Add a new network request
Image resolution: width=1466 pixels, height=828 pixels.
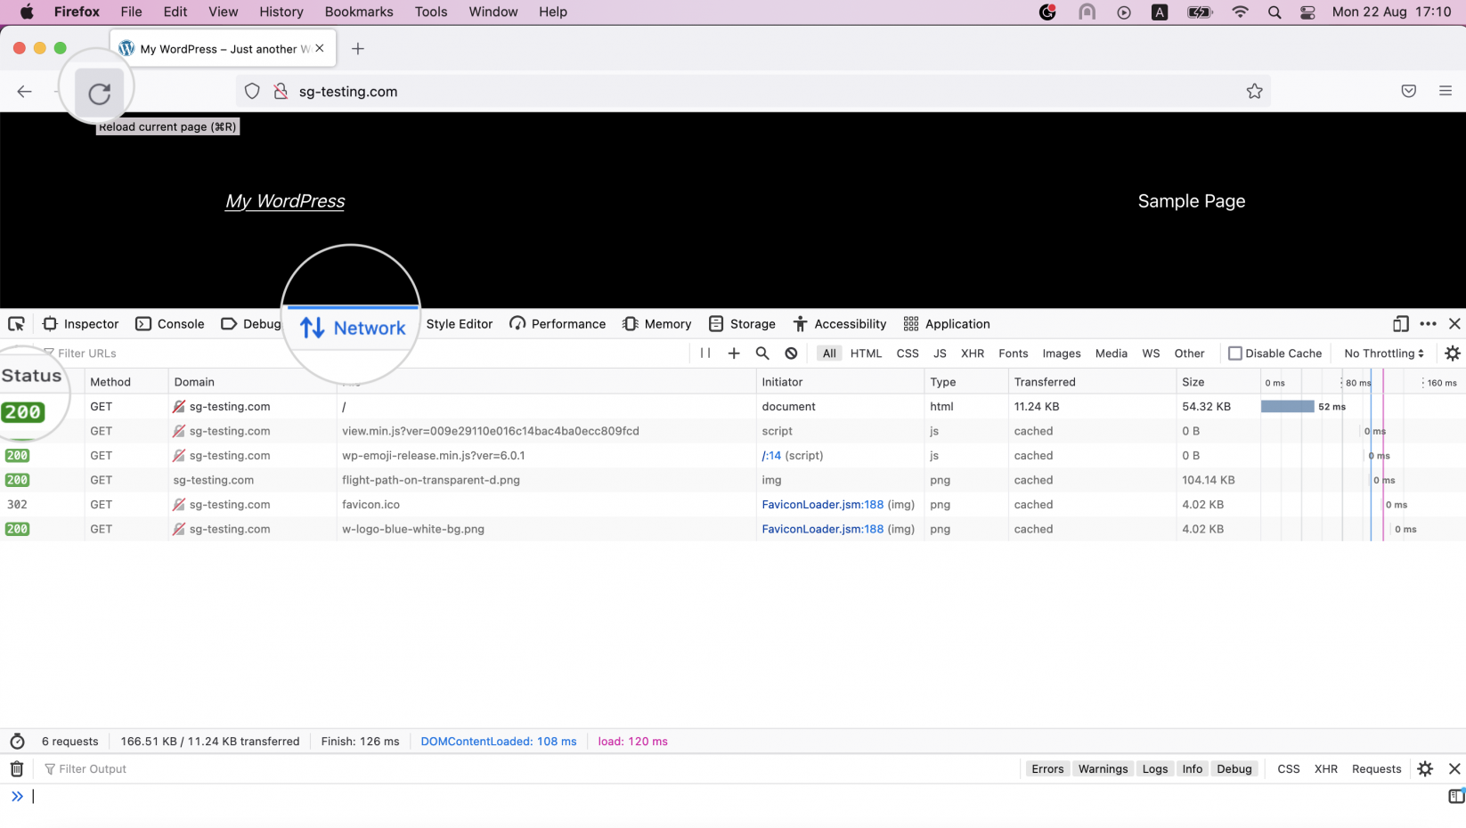(734, 353)
